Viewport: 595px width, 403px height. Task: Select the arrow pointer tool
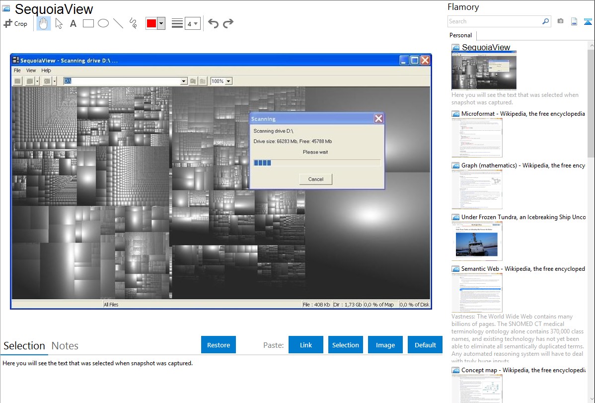tap(59, 23)
